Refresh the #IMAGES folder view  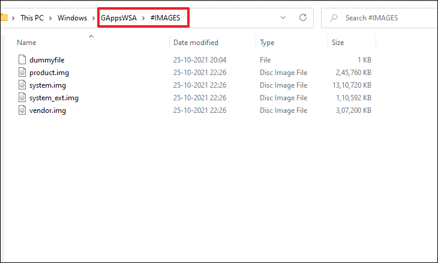pos(303,17)
